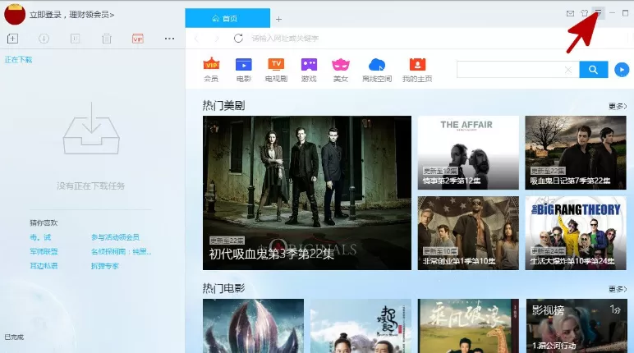Open the VIP toolbar icon in sidebar
Screen dimensions: 634x353
pos(138,39)
